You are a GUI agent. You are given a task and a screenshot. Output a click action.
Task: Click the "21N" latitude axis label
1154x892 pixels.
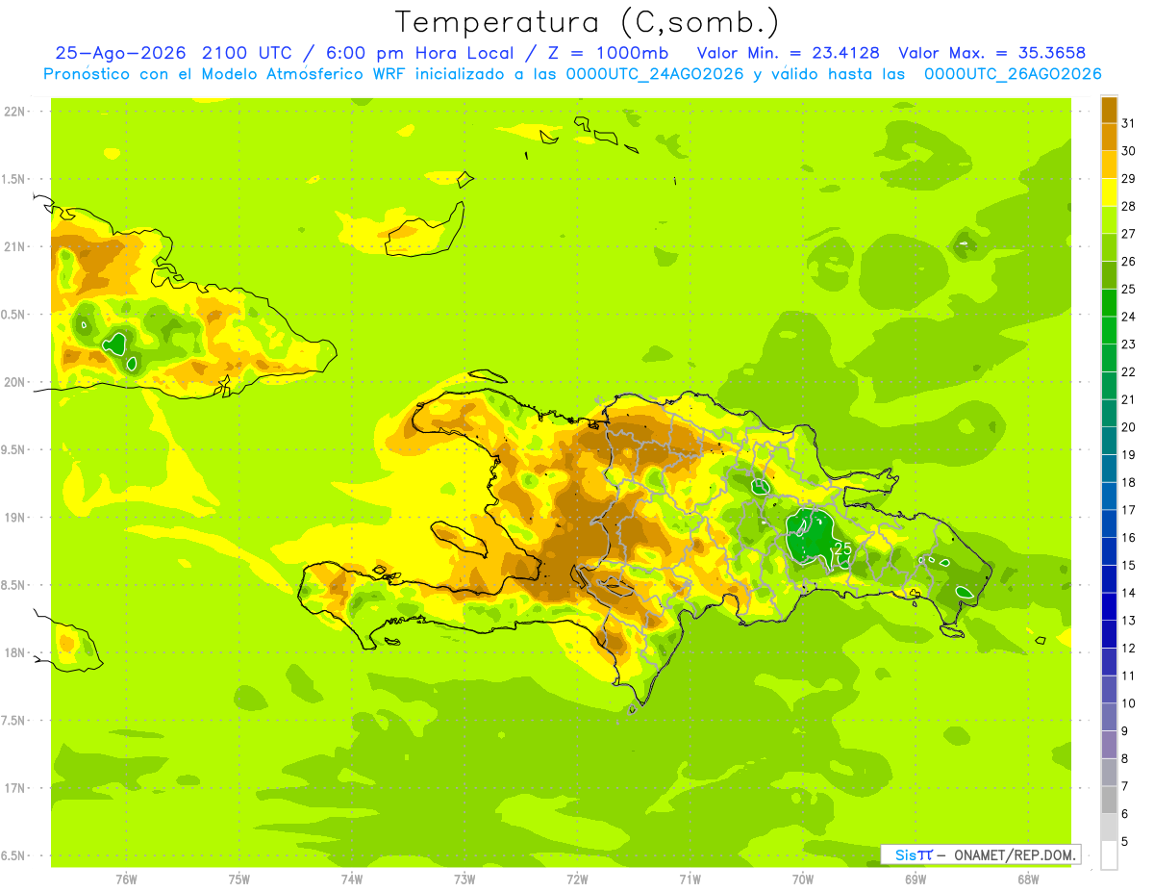(x=14, y=246)
